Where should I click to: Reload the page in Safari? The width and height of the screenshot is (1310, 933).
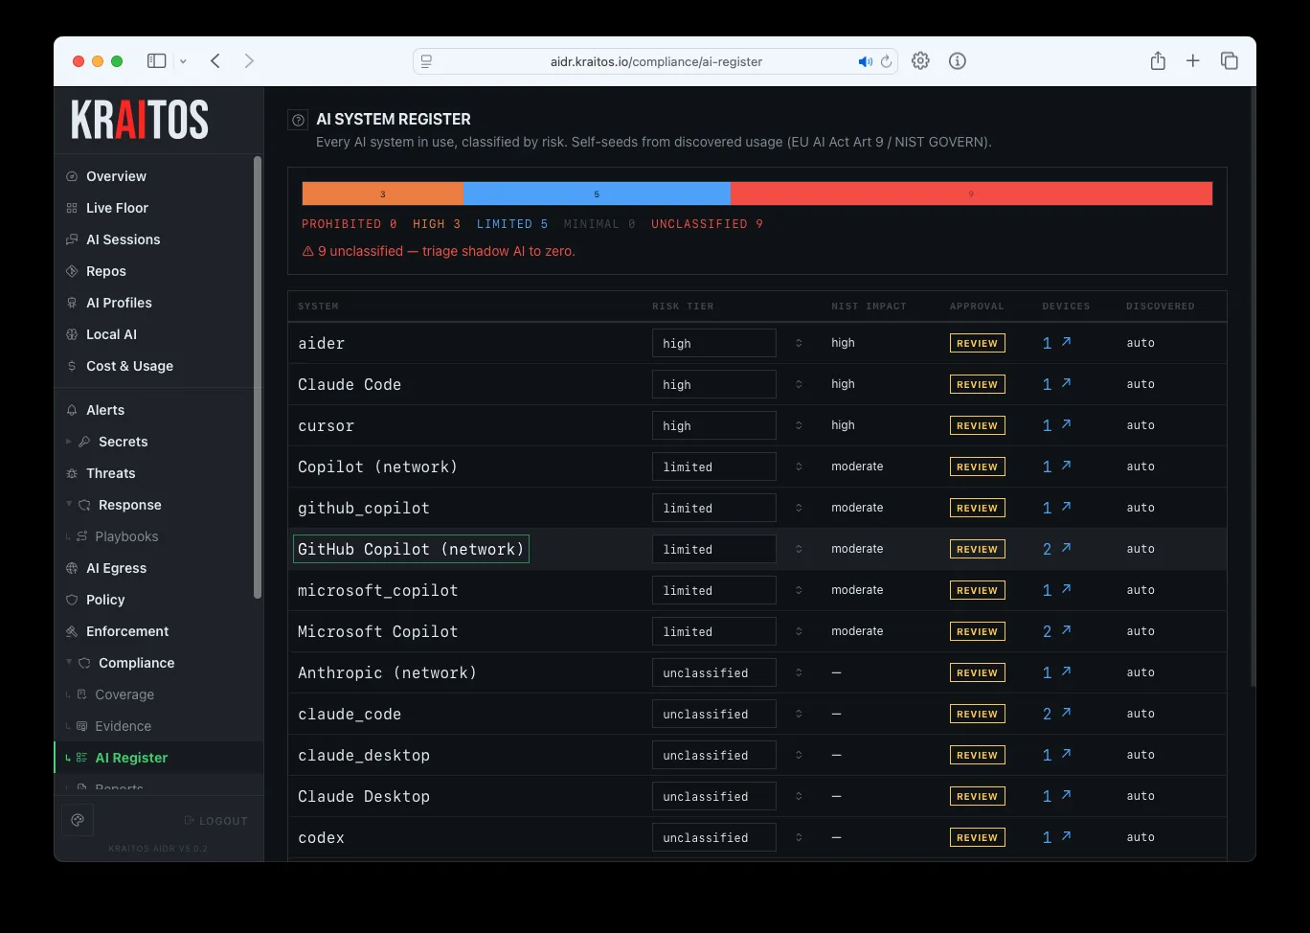coord(887,61)
